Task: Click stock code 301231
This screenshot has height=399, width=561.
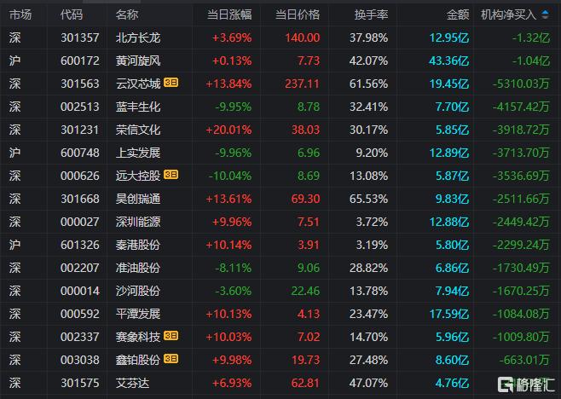Action: (80, 130)
